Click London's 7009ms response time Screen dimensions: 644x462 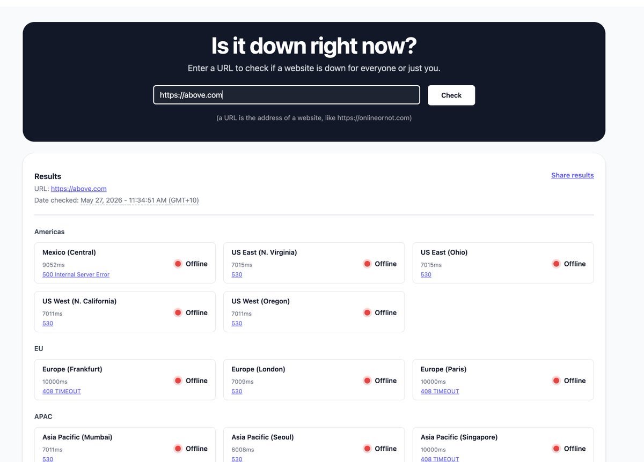tap(242, 382)
